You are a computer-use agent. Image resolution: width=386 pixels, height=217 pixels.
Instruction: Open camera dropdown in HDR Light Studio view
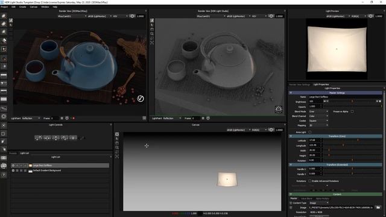click(x=210, y=16)
